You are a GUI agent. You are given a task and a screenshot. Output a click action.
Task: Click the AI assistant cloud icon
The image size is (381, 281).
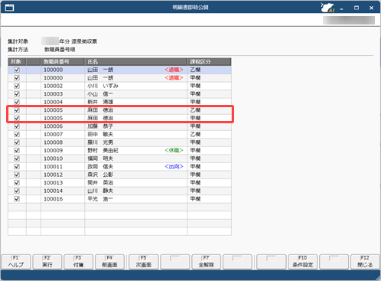327,8
